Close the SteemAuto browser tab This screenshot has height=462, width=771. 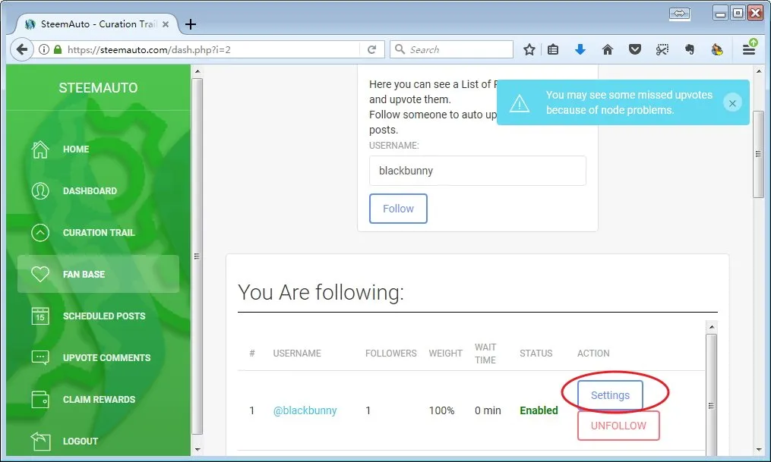[x=166, y=24]
